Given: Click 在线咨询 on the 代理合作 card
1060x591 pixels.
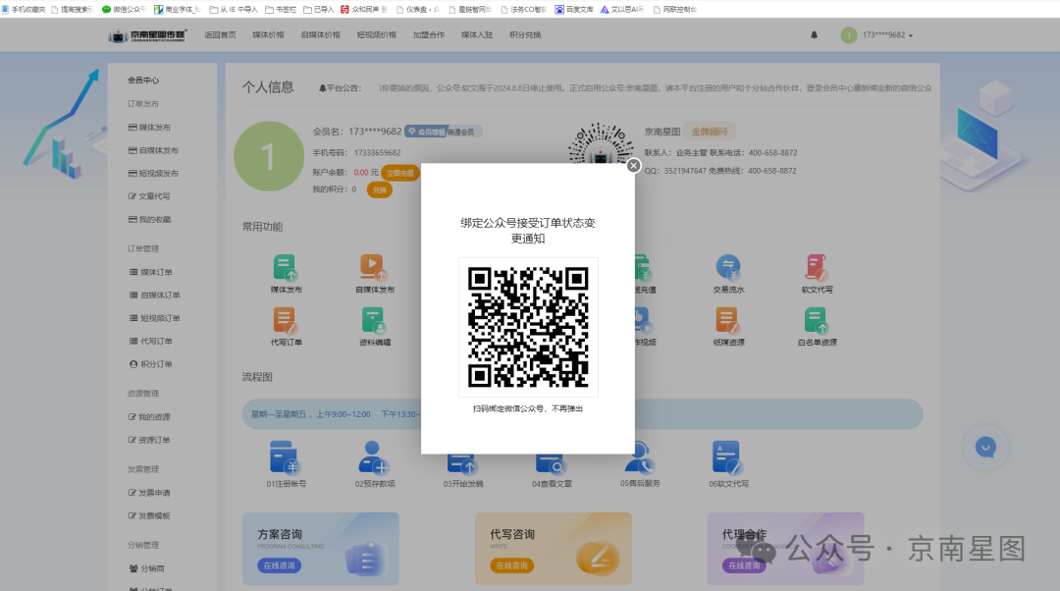Looking at the screenshot, I should point(744,565).
